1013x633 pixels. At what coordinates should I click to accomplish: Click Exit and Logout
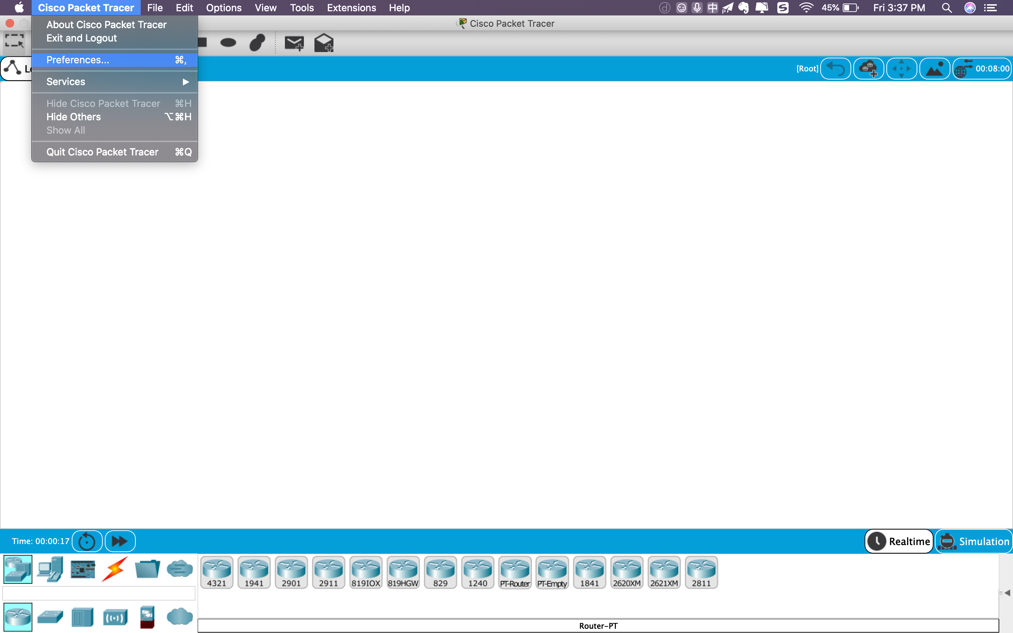point(82,38)
